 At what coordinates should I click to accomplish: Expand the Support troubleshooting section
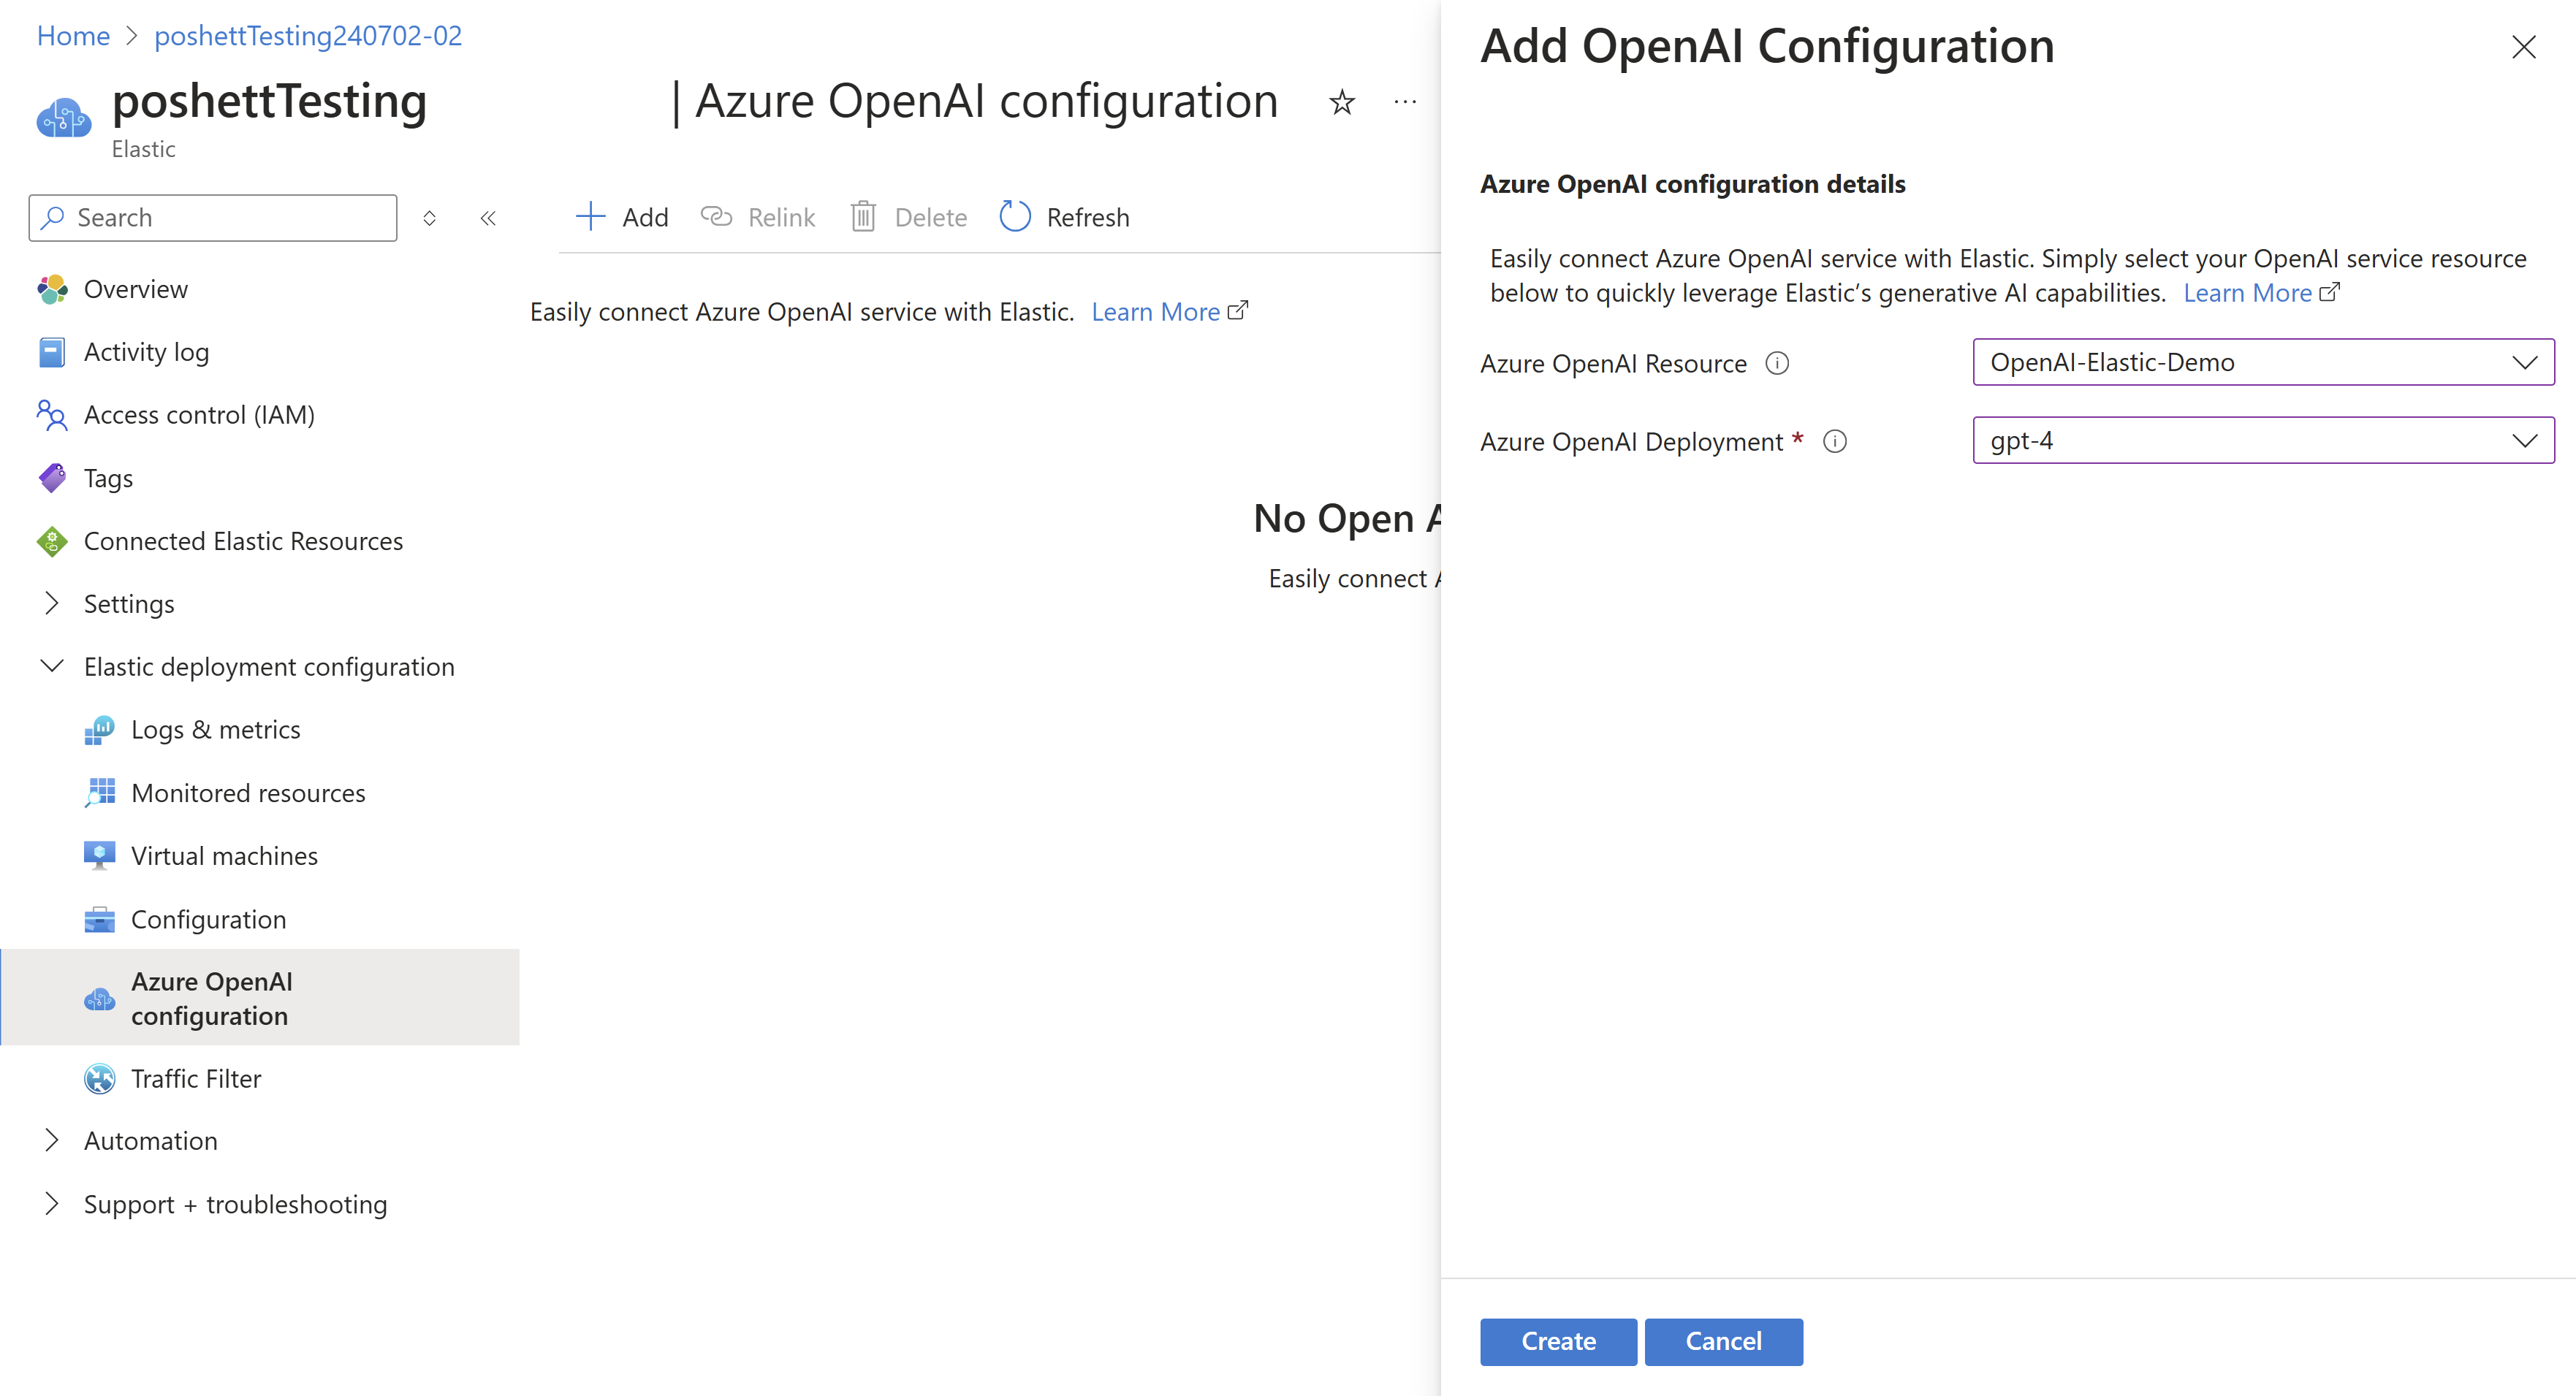(x=48, y=1203)
